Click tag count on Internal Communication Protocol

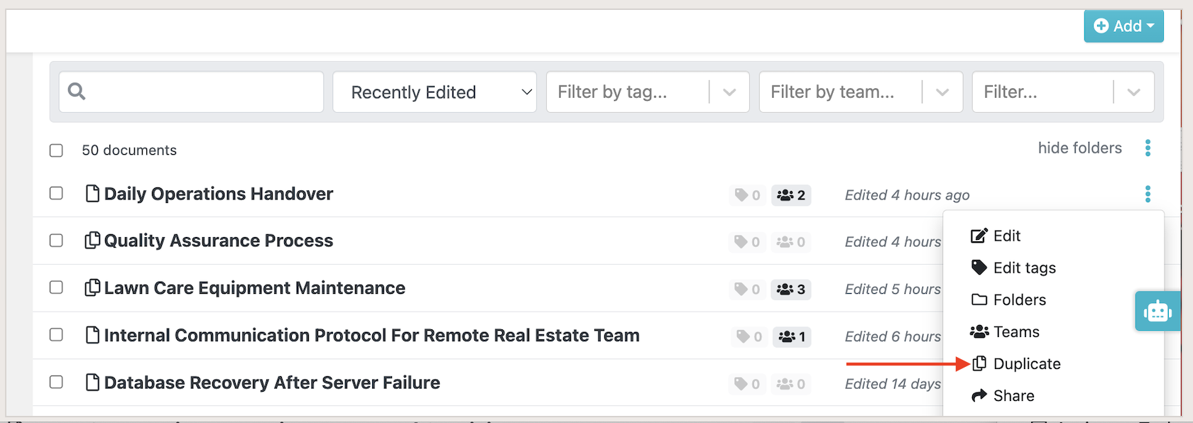[x=750, y=336]
